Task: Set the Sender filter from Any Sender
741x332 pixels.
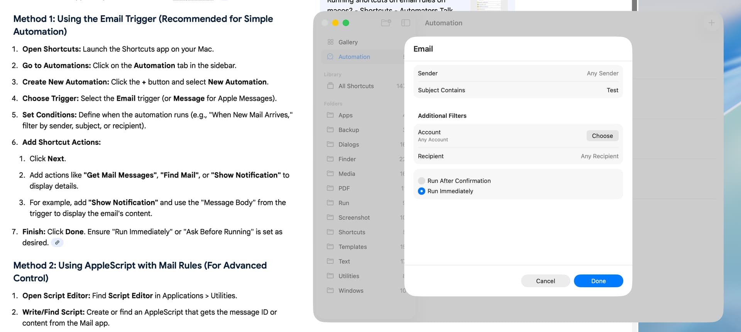Action: point(602,73)
